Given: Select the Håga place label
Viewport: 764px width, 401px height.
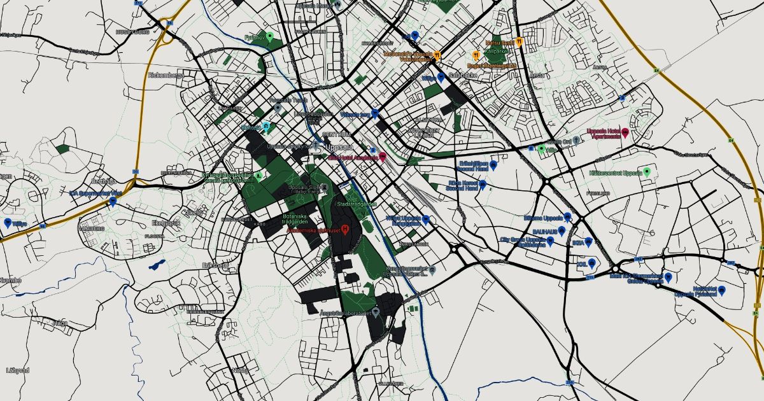Looking at the screenshot, I should point(60,323).
